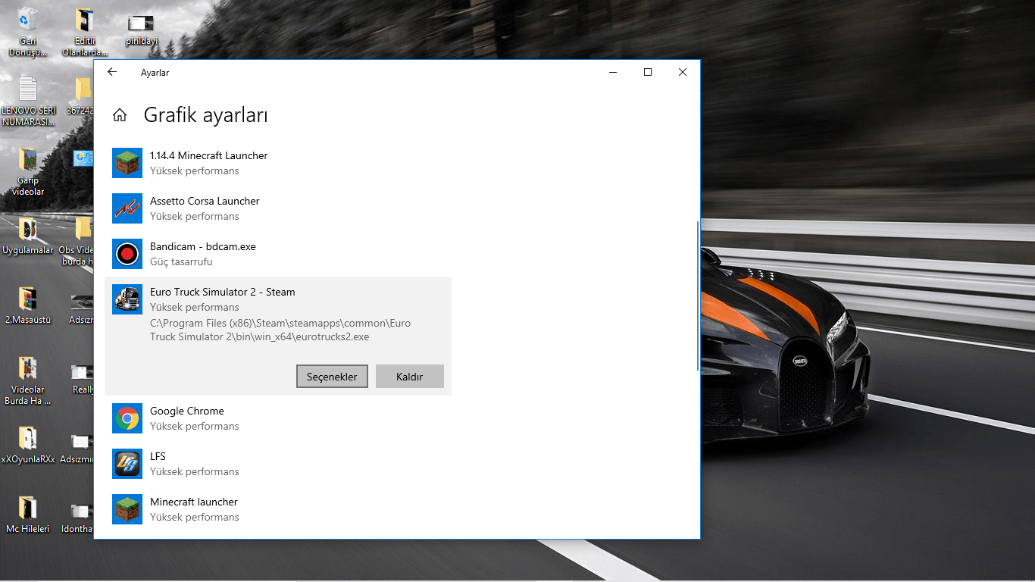Select the pirildayi desktop thumbnail
1035x582 pixels.
pyautogui.click(x=141, y=30)
